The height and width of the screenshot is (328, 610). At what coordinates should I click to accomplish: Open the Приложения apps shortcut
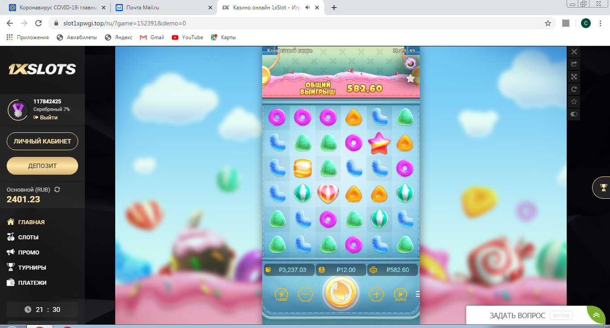[x=28, y=37]
